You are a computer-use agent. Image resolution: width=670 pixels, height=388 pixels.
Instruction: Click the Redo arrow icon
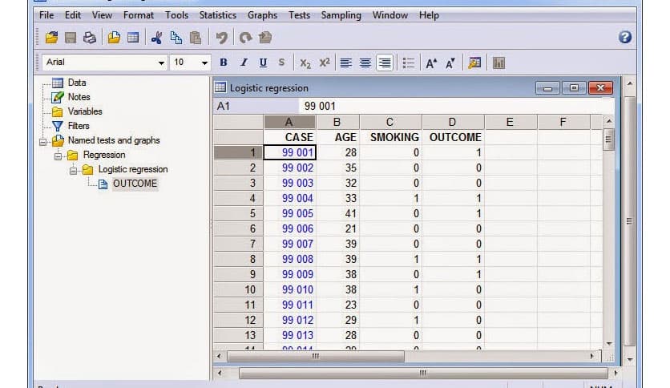click(x=245, y=38)
